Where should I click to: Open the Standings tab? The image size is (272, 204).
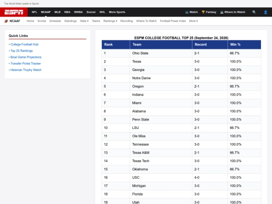tap(71, 21)
